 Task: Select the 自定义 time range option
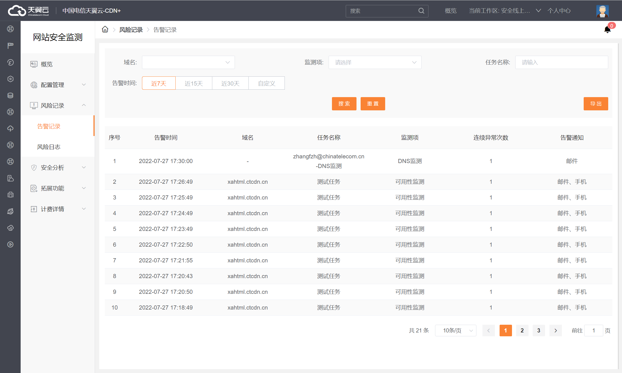266,83
